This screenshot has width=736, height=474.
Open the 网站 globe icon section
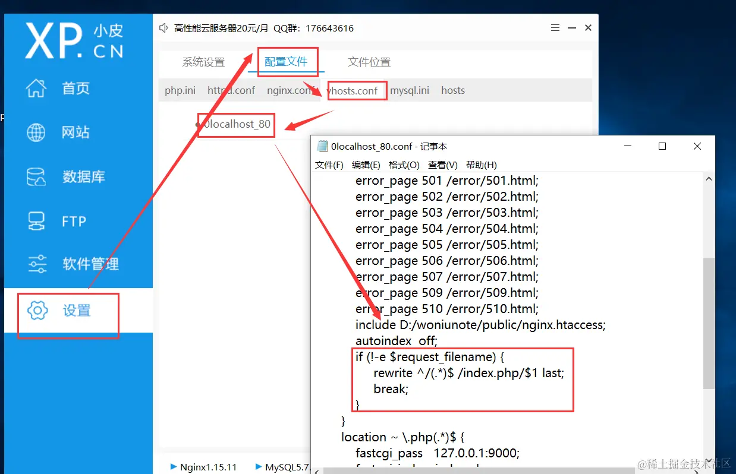[36, 132]
